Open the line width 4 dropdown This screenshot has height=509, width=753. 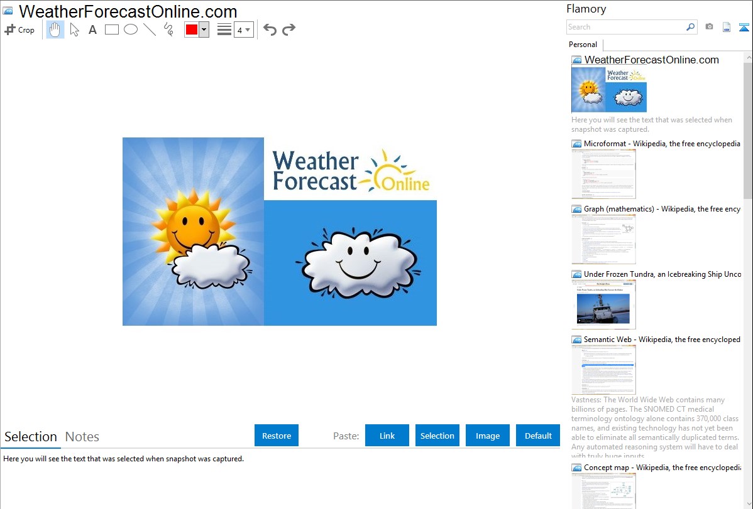point(244,29)
